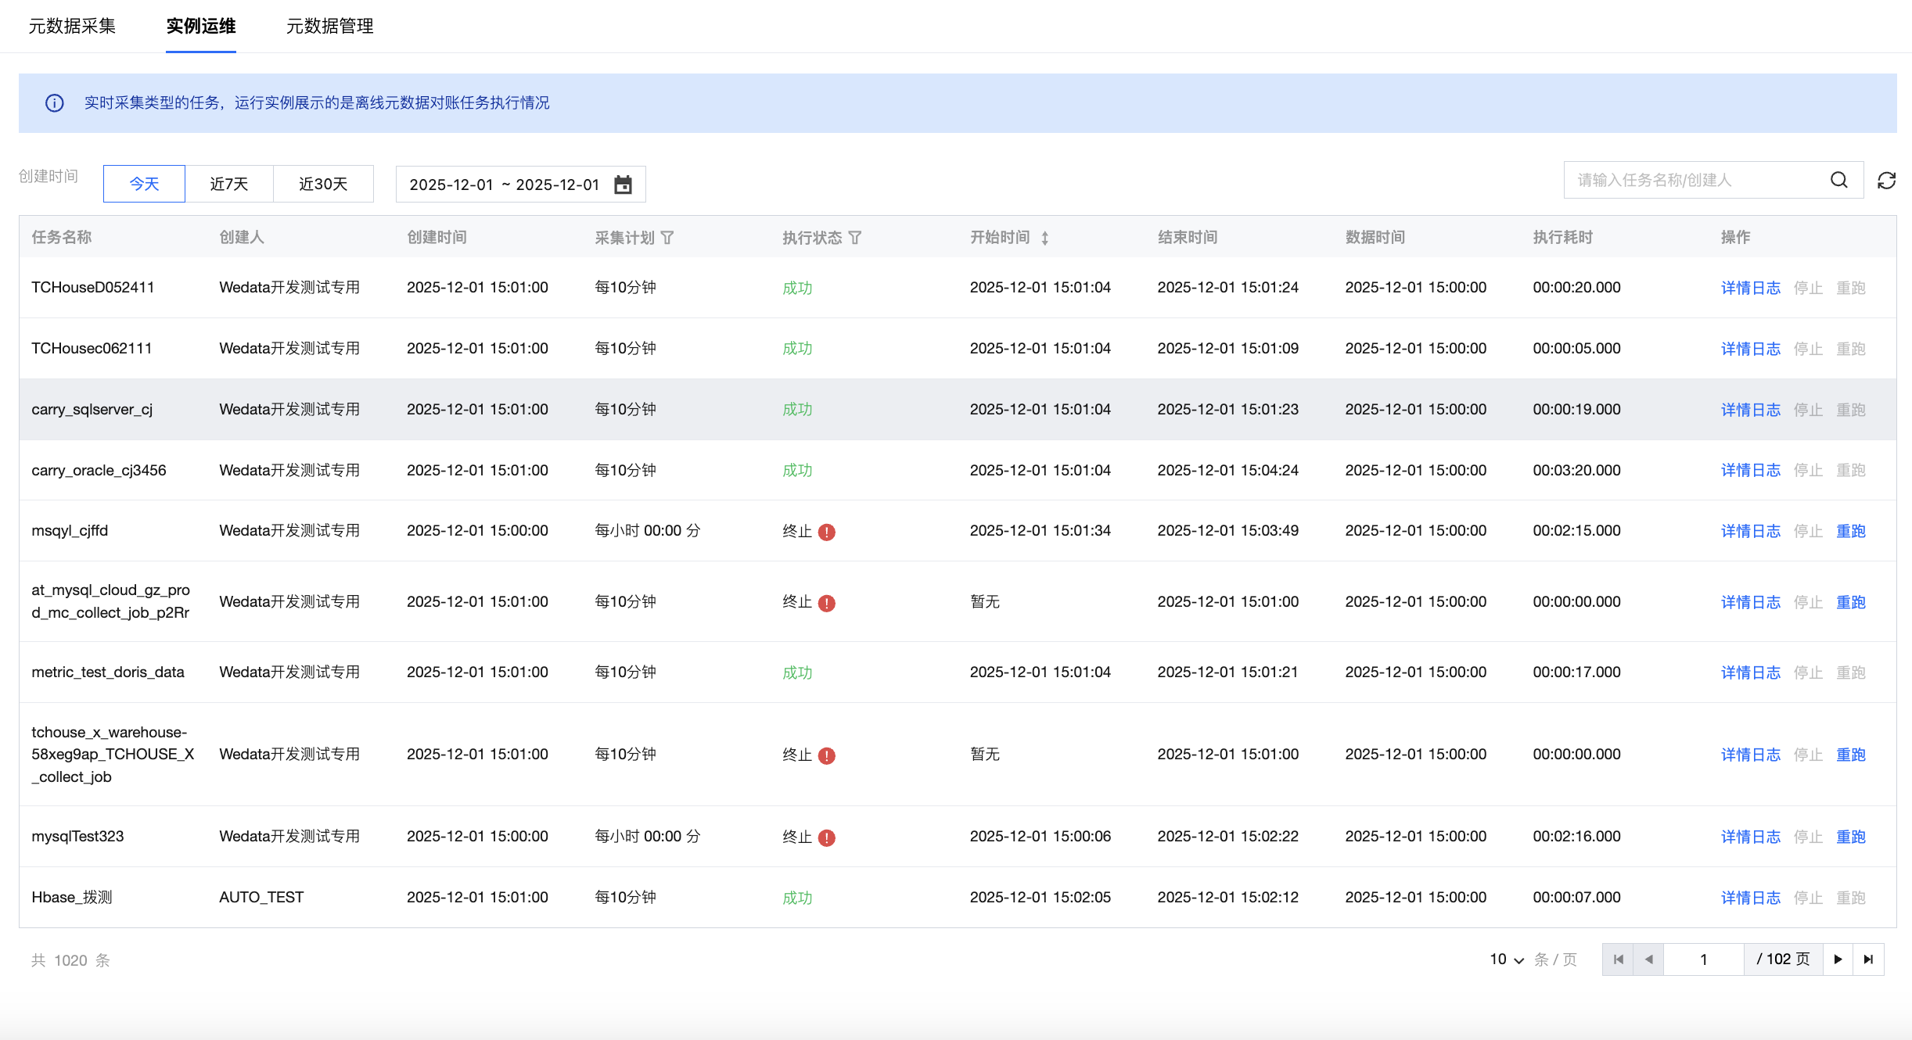Select the 近7天 time range option

(x=228, y=184)
